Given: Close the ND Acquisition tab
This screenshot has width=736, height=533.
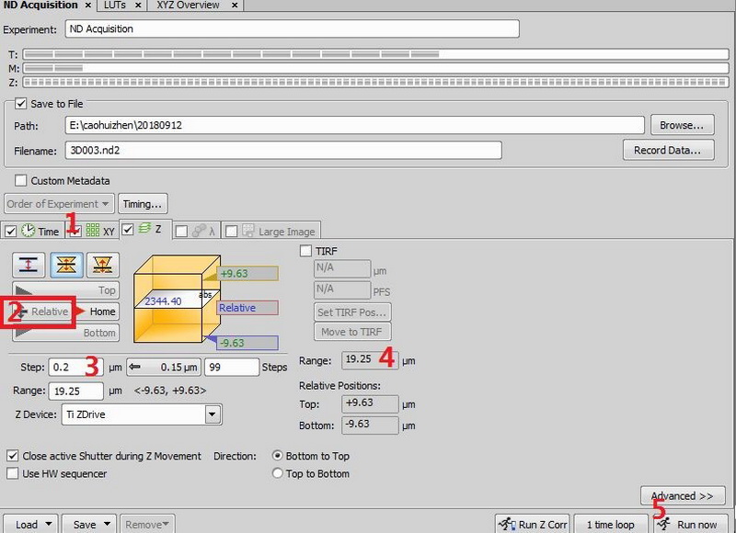Looking at the screenshot, I should click(x=87, y=6).
